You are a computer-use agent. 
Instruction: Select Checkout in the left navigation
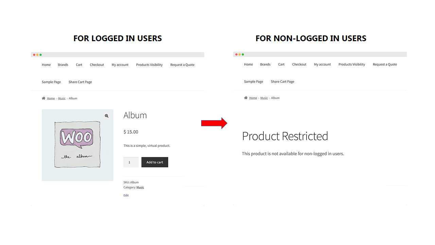point(97,65)
